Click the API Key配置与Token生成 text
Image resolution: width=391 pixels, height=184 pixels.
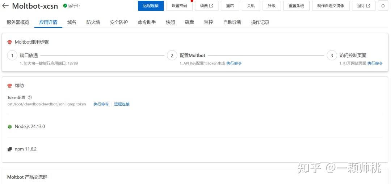[x=202, y=63]
